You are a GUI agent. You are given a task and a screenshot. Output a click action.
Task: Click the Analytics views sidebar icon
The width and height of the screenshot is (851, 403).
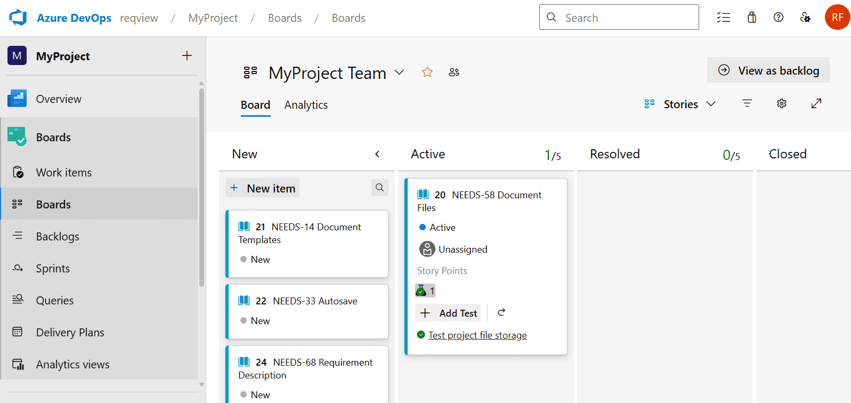pyautogui.click(x=18, y=364)
